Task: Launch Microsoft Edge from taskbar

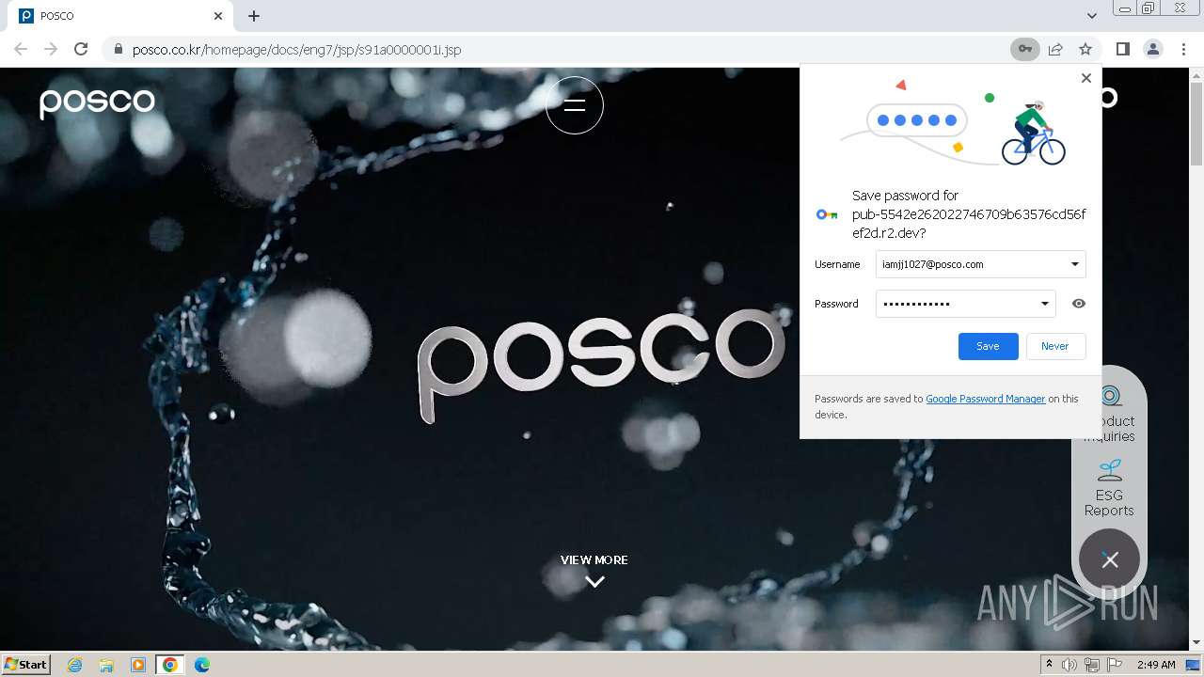Action: pos(202,665)
